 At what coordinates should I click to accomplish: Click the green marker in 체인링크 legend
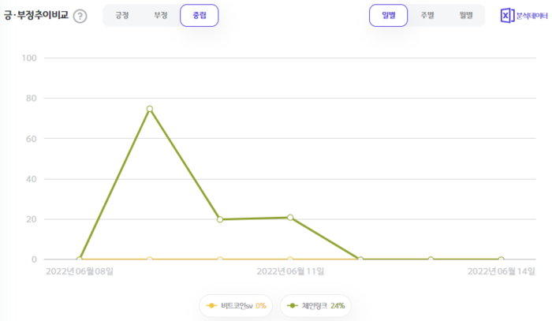(293, 305)
